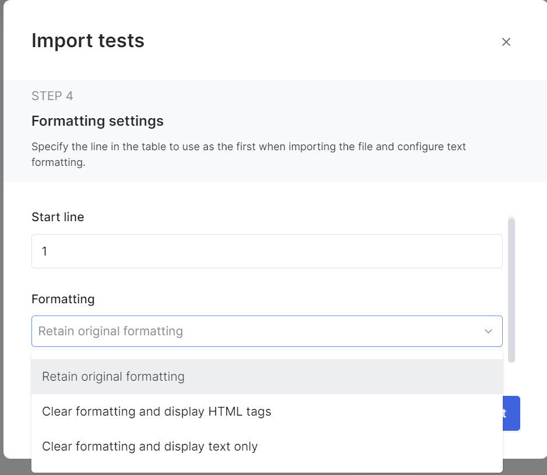Click the Start line label
Image resolution: width=547 pixels, height=475 pixels.
click(58, 217)
